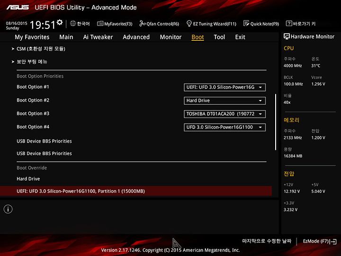The image size is (341, 256).
Task: Click the EzMode exit arrow icon
Action: [x=333, y=241]
